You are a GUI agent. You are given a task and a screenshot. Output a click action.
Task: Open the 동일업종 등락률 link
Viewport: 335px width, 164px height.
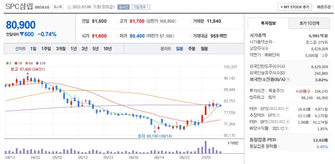(264, 146)
